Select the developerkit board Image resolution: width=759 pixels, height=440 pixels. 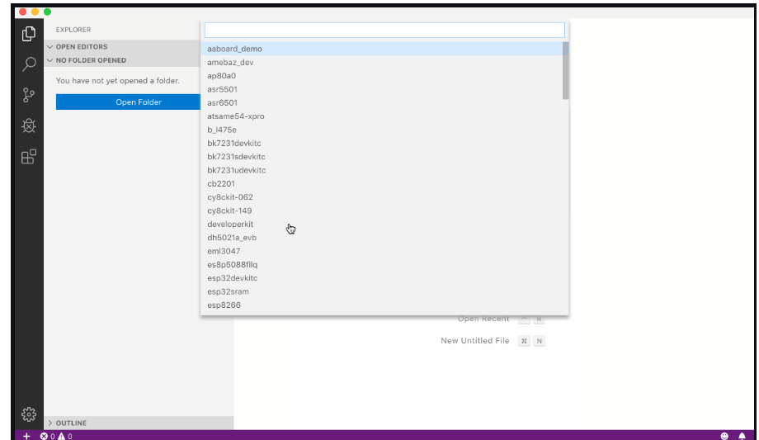381,224
